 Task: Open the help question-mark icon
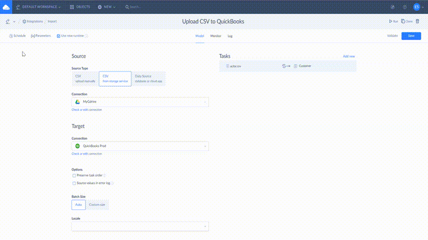[405, 7]
